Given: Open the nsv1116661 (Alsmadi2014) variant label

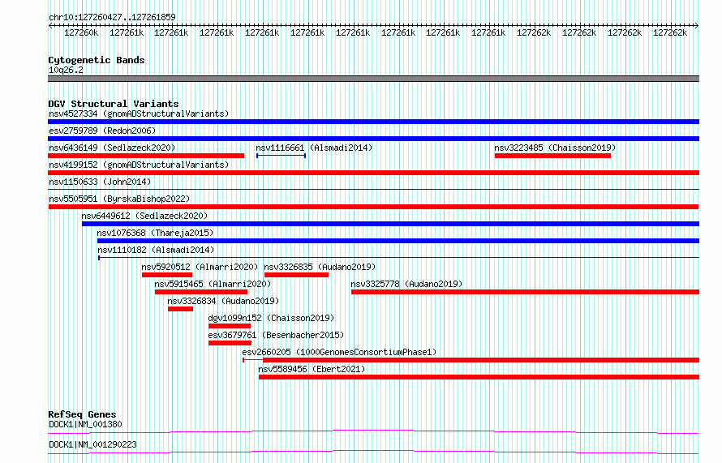Looking at the screenshot, I should pos(314,148).
